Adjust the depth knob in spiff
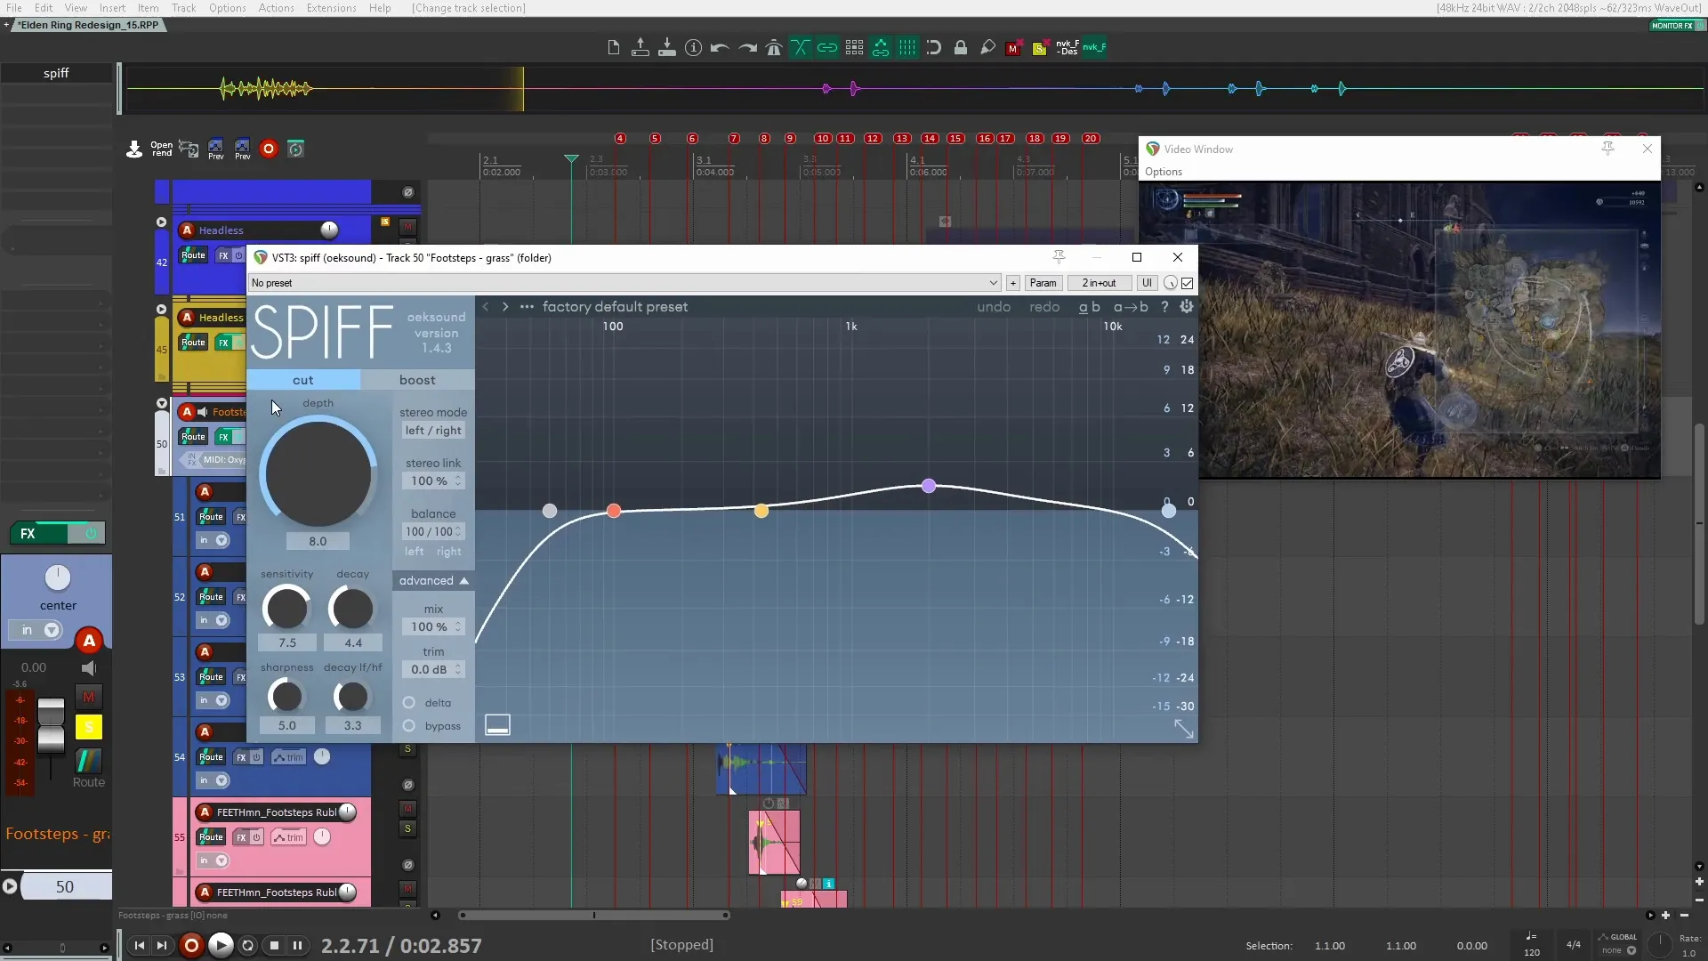The image size is (1708, 961). point(318,474)
